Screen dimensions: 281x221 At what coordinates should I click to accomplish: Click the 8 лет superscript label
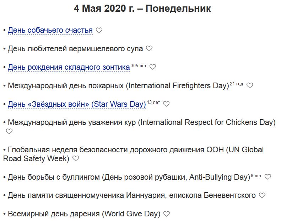tap(256, 175)
